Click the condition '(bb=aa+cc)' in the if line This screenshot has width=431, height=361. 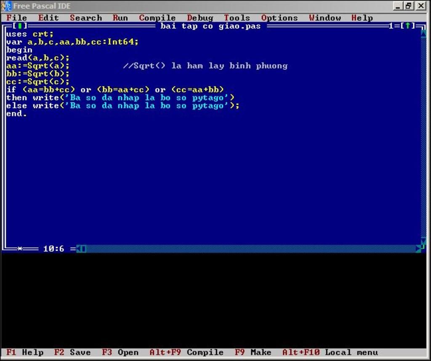pyautogui.click(x=123, y=90)
